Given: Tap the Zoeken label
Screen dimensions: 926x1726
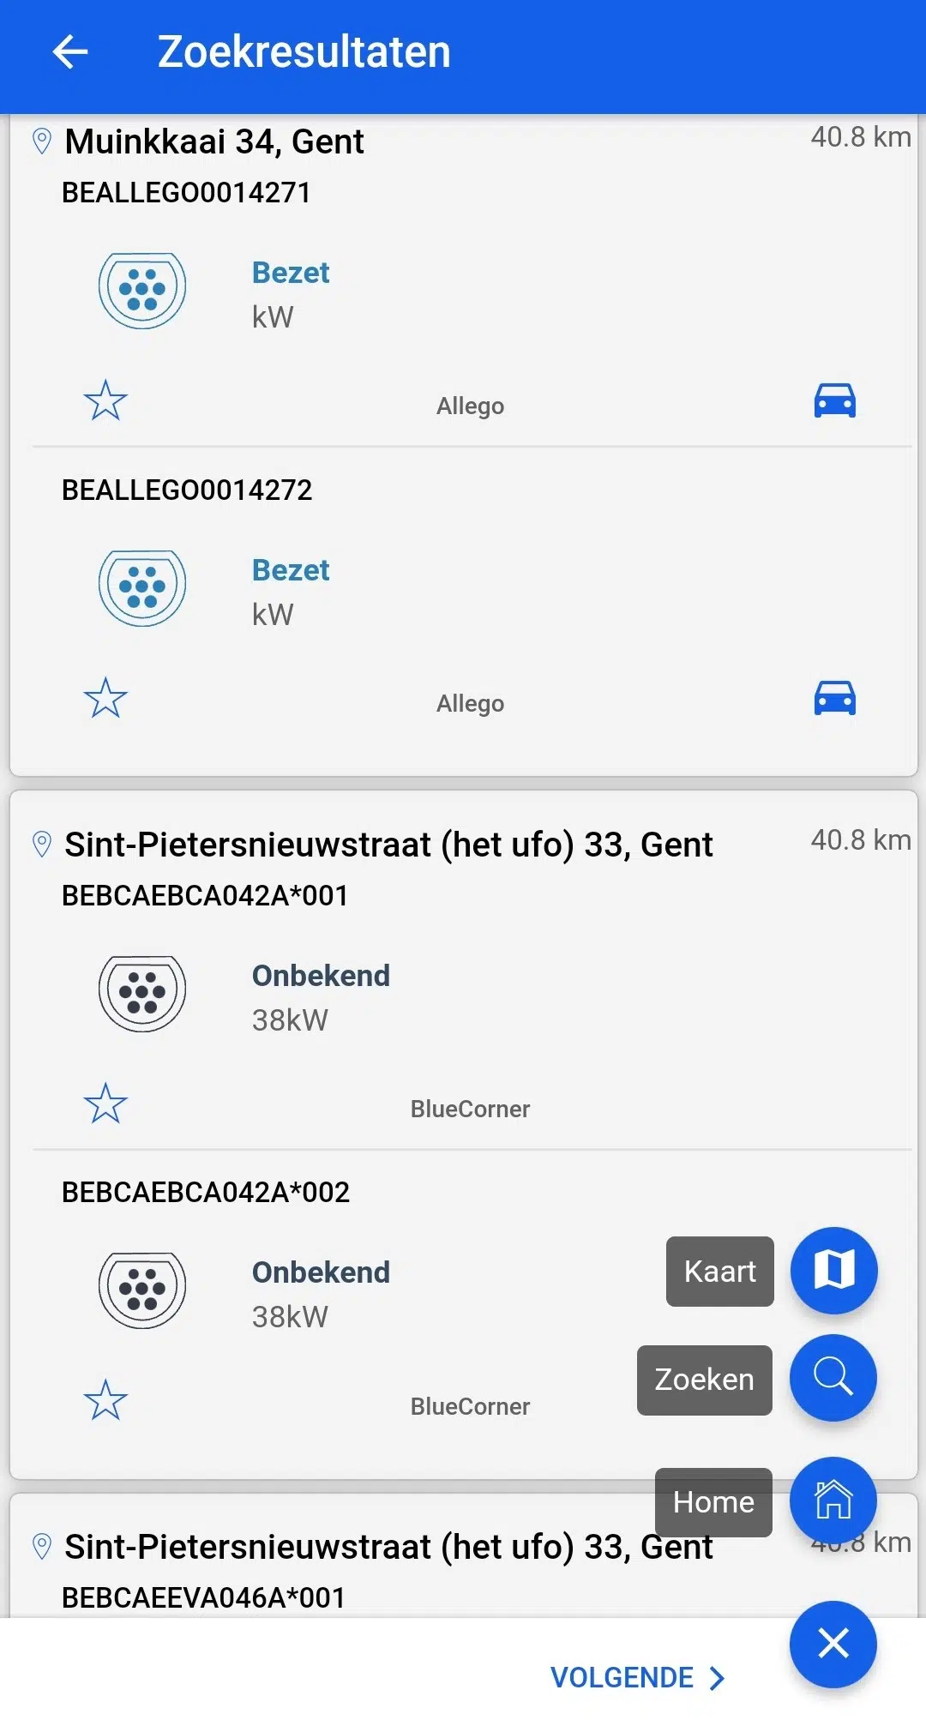Looking at the screenshot, I should point(705,1380).
